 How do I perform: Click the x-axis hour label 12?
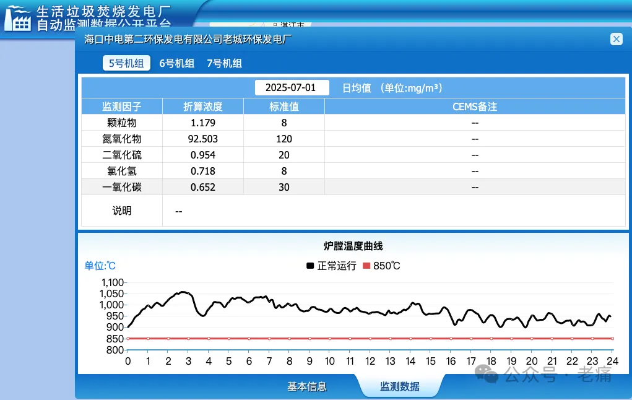[x=370, y=361]
